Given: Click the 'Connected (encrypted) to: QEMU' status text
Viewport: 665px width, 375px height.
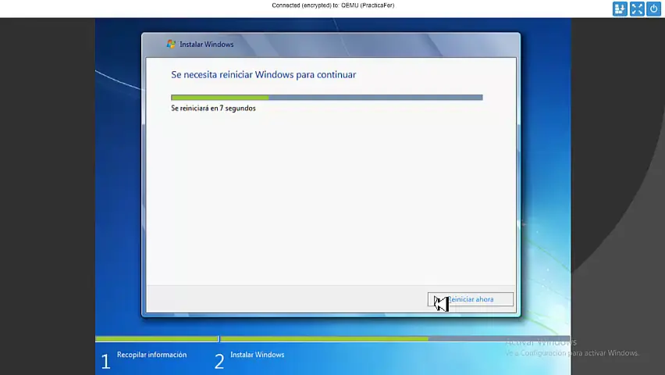Looking at the screenshot, I should pos(333,5).
